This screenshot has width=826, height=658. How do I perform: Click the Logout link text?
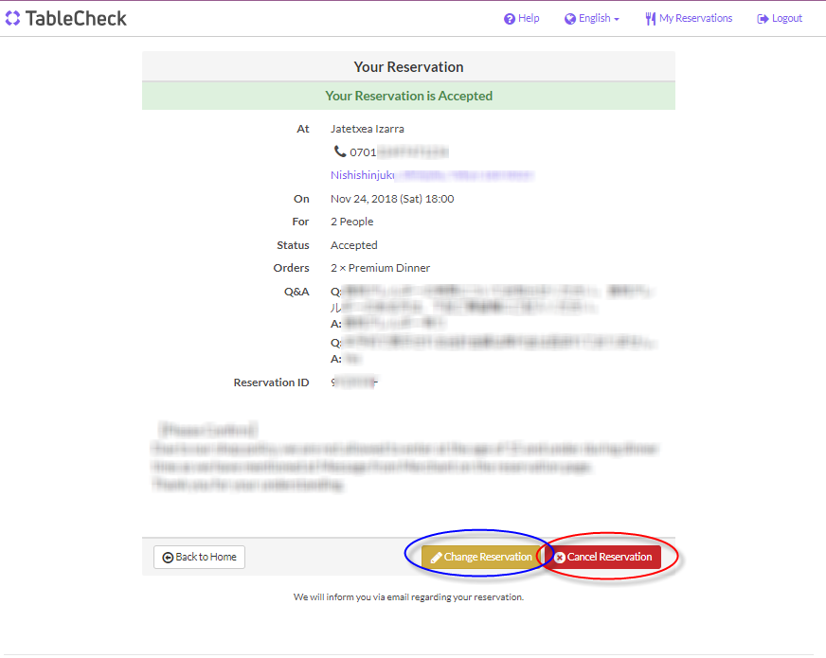[786, 19]
